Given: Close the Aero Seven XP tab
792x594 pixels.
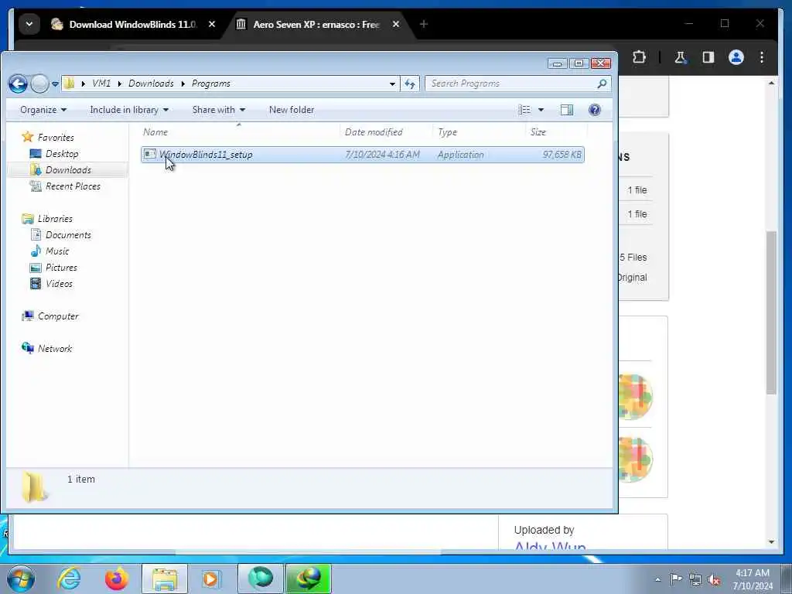Looking at the screenshot, I should (396, 24).
